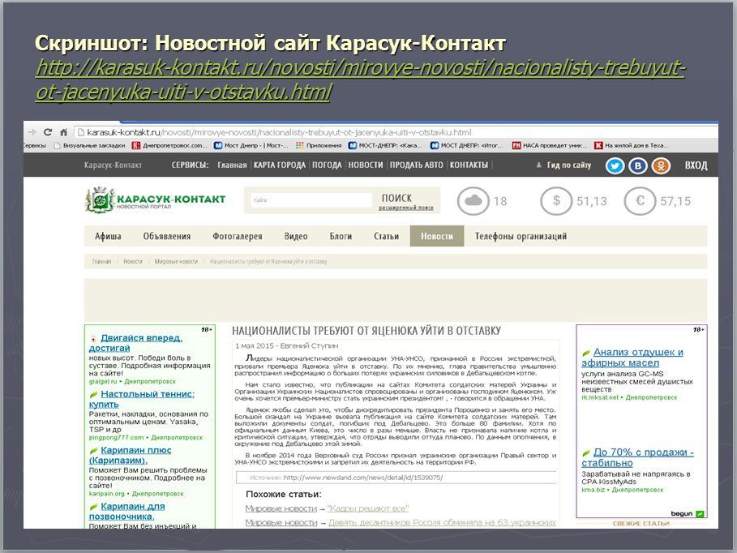Select КАРТА ГОРОДА in top services menu
This screenshot has height=553, width=737.
click(279, 165)
